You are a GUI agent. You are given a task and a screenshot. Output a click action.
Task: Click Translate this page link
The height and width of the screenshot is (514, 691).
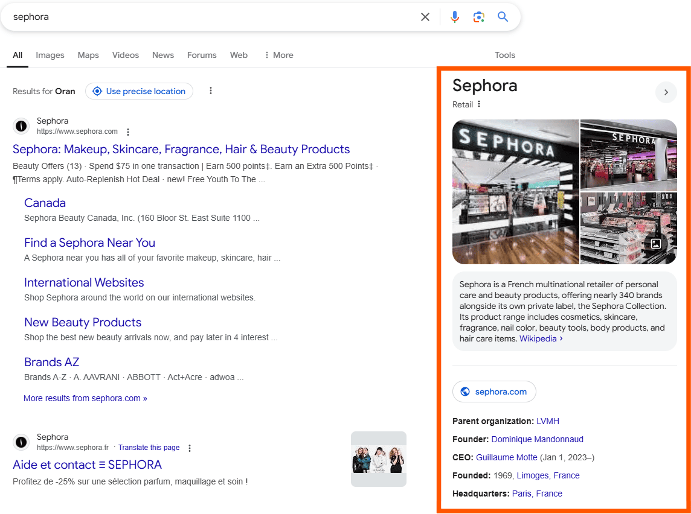[149, 448]
